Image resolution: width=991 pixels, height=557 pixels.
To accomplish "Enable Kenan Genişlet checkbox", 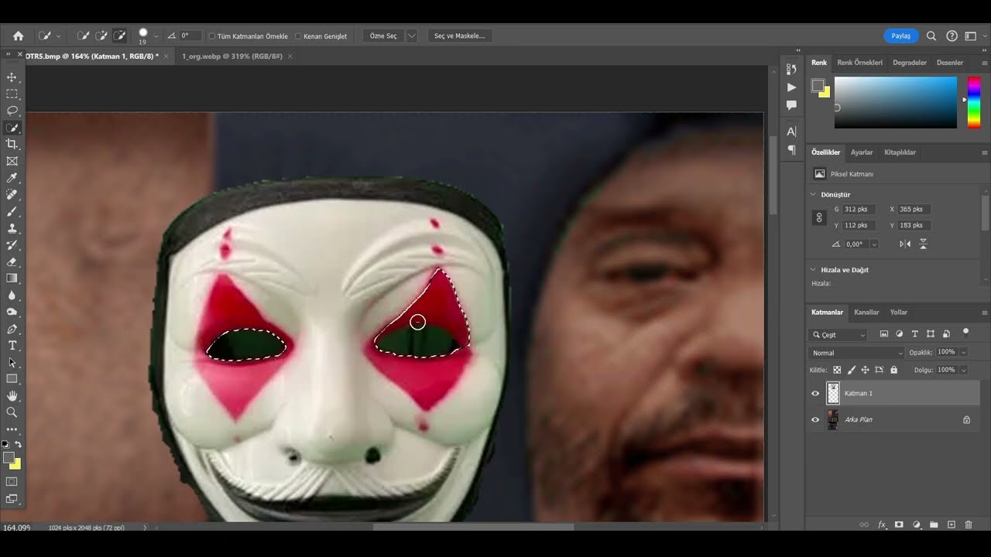I will [x=298, y=36].
